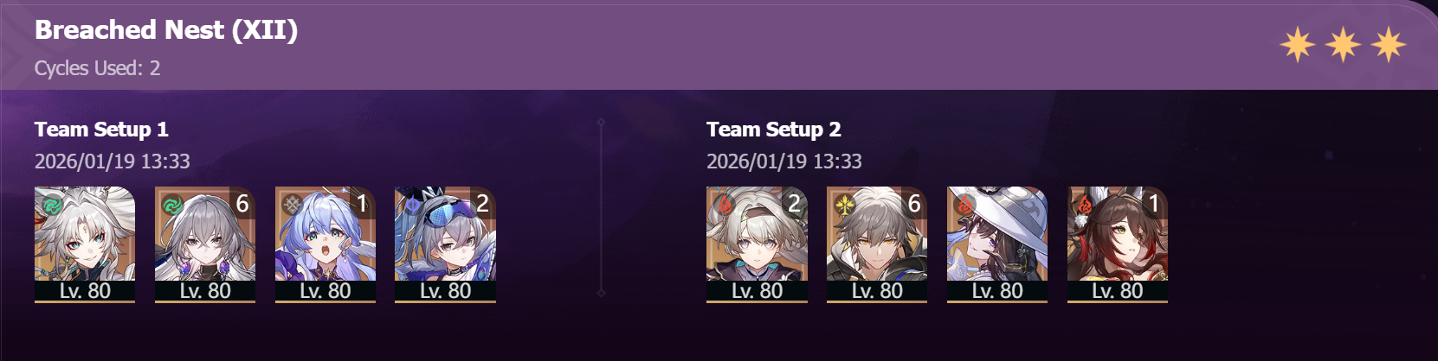
Task: Click the Quantum icon on the goggles character
Action: 411,206
